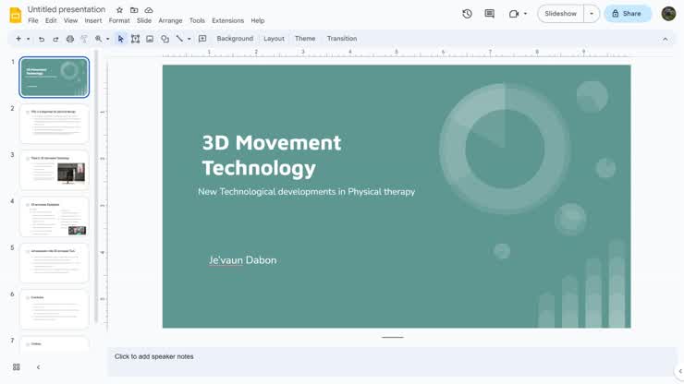
Task: Select the arrow cursor tool
Action: 121,39
